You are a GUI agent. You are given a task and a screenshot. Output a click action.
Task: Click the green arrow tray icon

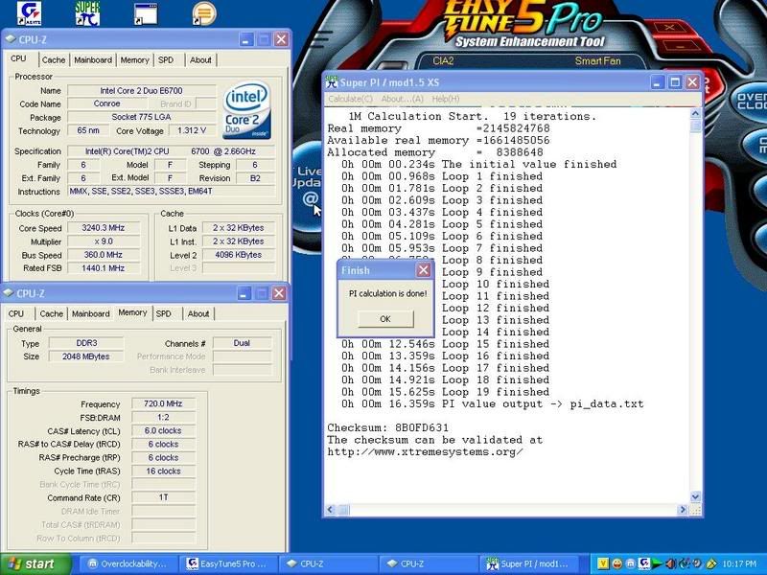657,563
